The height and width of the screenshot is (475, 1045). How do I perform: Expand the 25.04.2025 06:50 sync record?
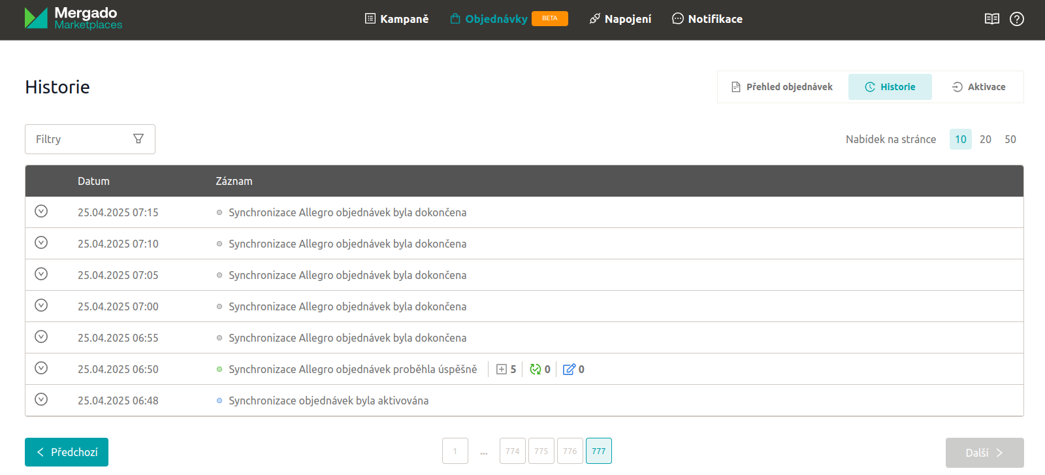[x=41, y=368]
